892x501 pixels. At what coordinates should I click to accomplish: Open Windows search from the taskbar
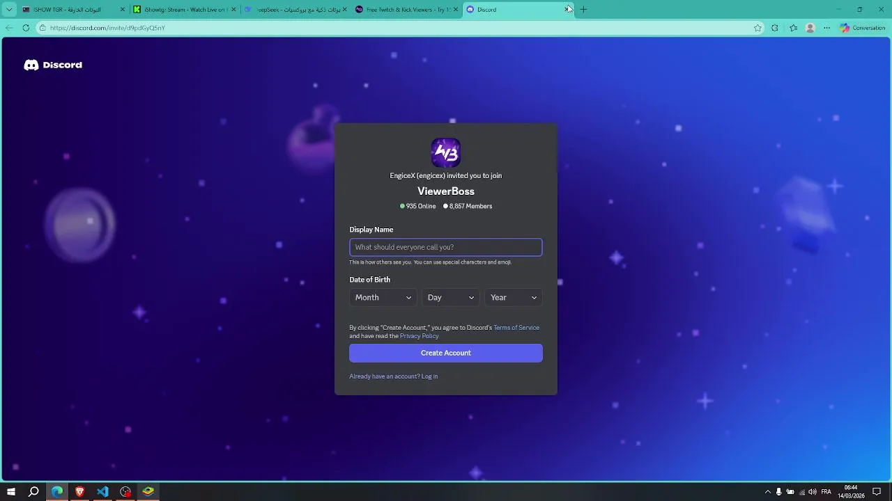pos(33,492)
